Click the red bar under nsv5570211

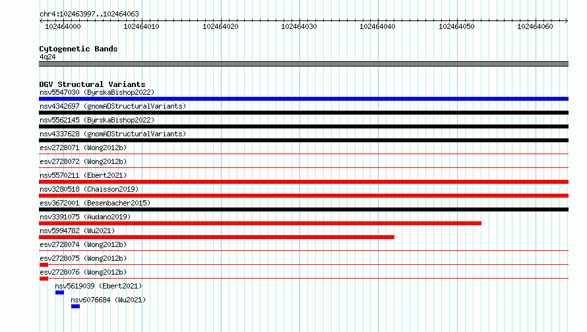[303, 182]
